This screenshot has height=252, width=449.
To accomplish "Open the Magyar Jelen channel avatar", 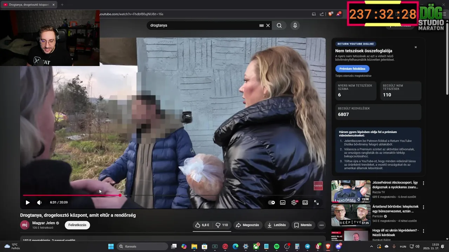I will 25,225.
